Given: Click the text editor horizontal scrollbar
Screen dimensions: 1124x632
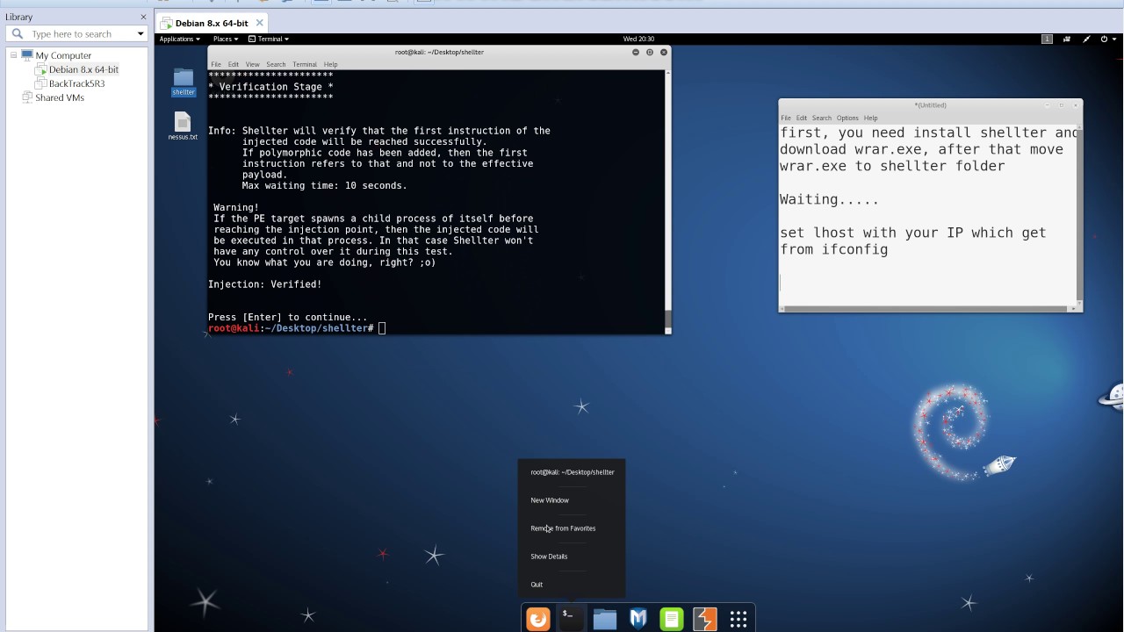Looking at the screenshot, I should pyautogui.click(x=929, y=308).
